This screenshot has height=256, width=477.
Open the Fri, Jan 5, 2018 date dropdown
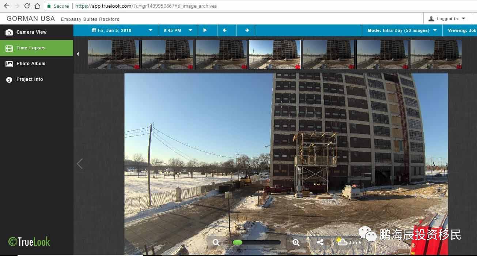click(x=122, y=30)
